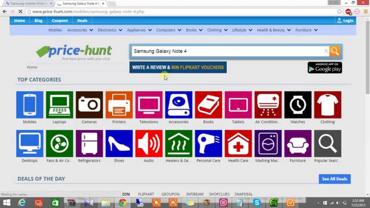Viewport: 370px width, 208px height.
Task: Click the price-hunt logo
Action: [74, 52]
